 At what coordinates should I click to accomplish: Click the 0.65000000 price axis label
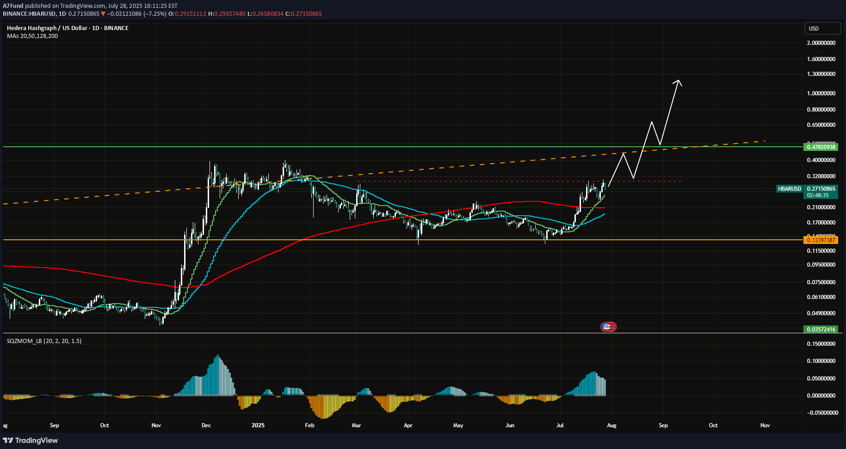(x=821, y=125)
